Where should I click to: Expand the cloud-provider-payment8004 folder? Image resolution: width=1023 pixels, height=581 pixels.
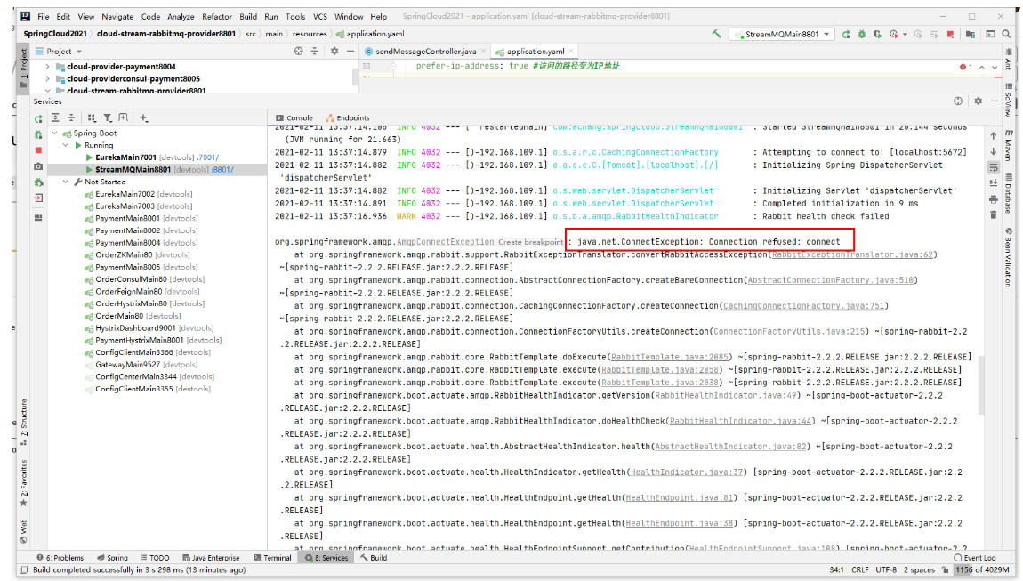click(48, 67)
